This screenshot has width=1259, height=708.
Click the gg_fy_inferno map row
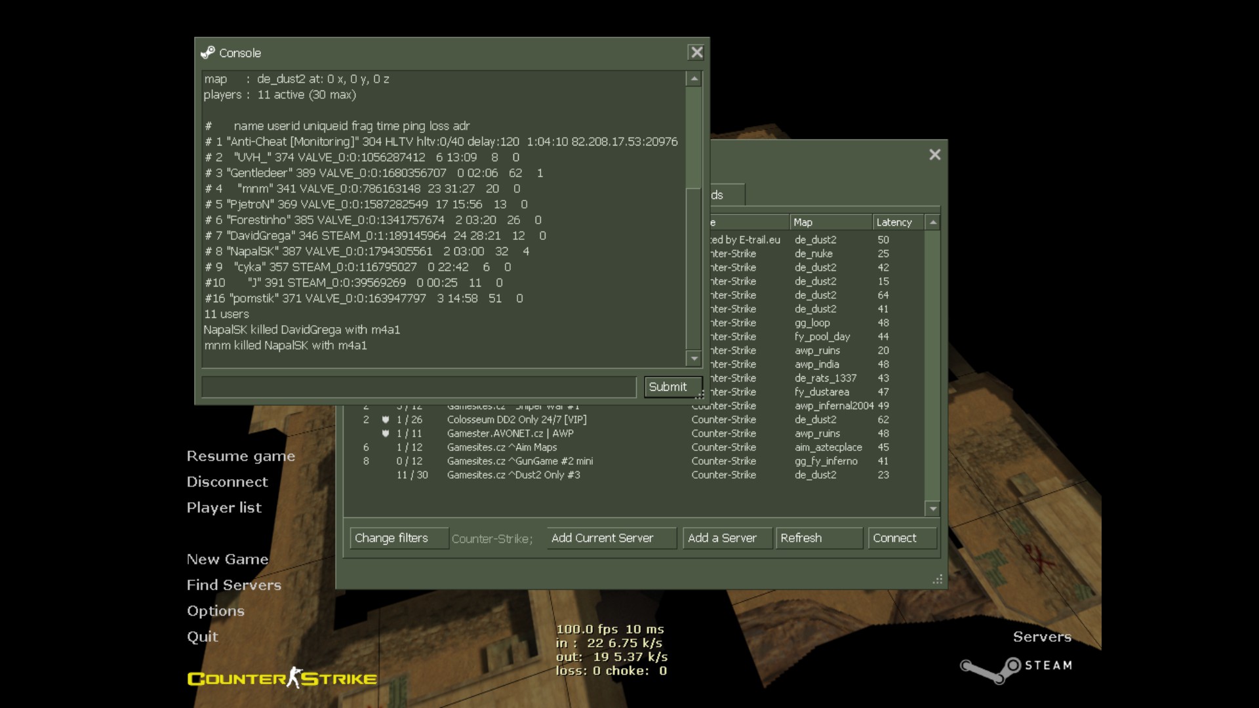(633, 461)
